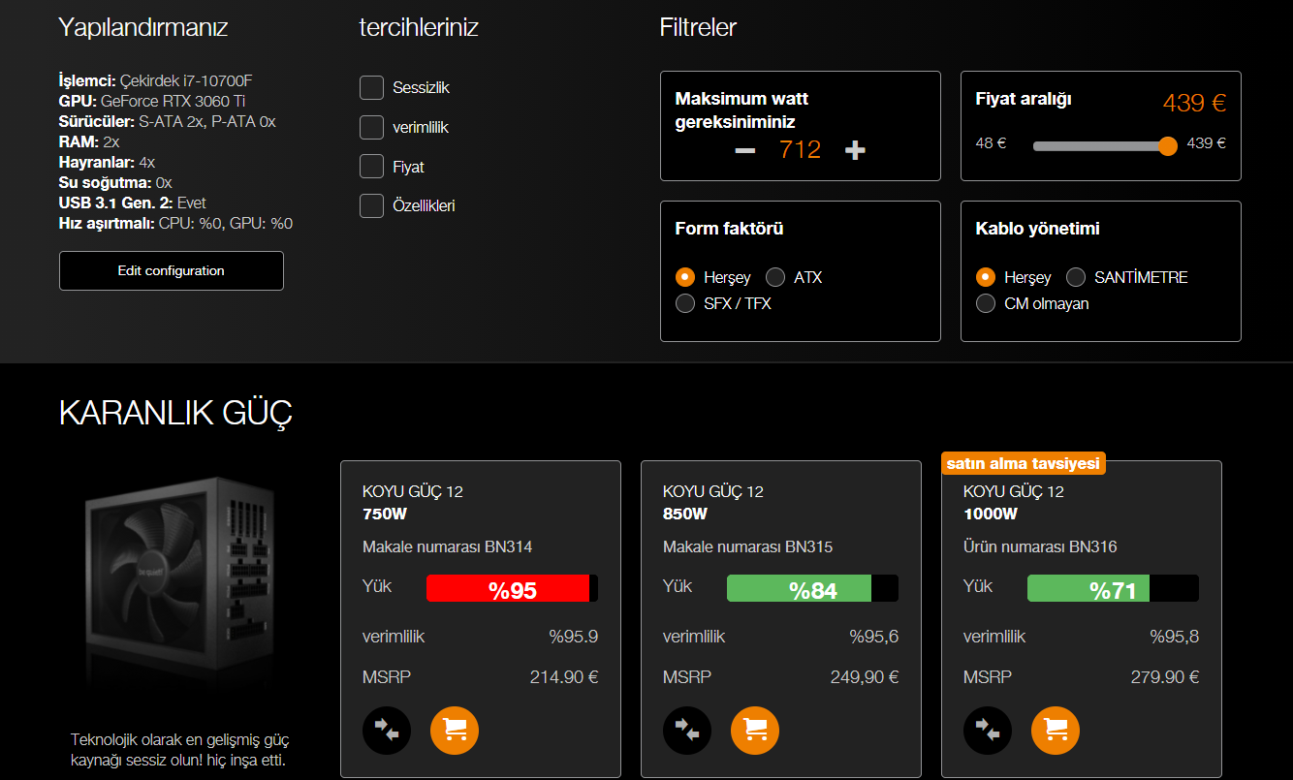1293x780 pixels.
Task: Select CM olmayan cable option
Action: click(986, 303)
